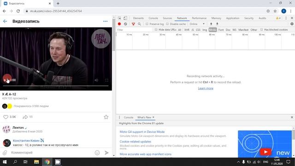Screen dimensions: 295x166
Task: Switch to the Console tab in top bar
Action: click(x=153, y=18)
